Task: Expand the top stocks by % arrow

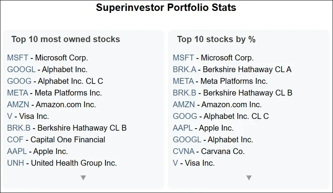Action: point(249,178)
